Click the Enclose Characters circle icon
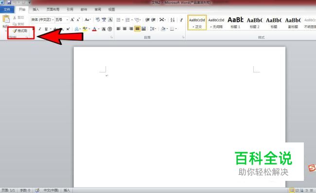The width and height of the screenshot is (316, 193). point(110,29)
